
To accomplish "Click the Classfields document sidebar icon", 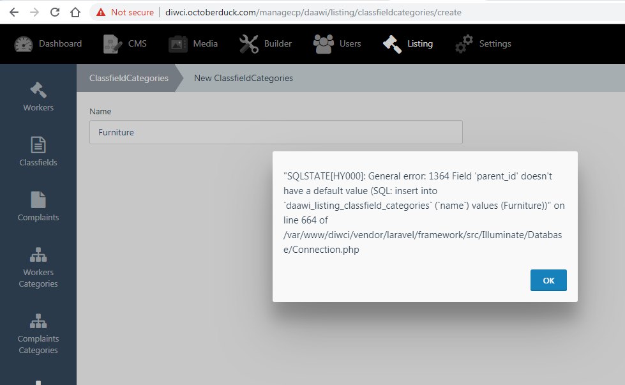I will tap(38, 145).
